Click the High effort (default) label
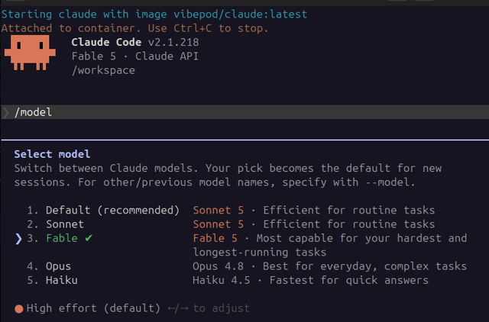The image size is (489, 322). (x=93, y=308)
